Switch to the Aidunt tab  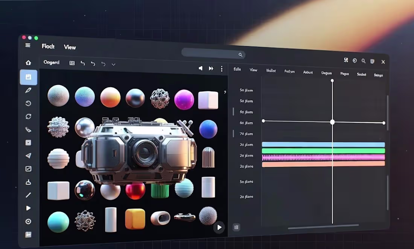(x=308, y=72)
